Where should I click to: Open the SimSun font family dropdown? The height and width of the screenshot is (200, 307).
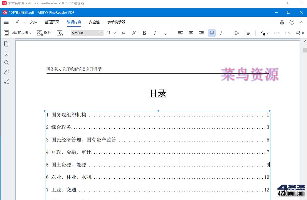[101, 33]
